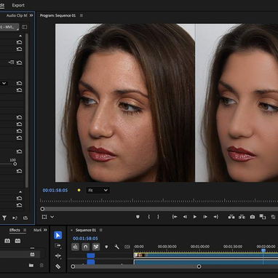Image resolution: width=278 pixels, height=278 pixels.
Task: Delete custom item with trash icon
Action: coord(41,266)
